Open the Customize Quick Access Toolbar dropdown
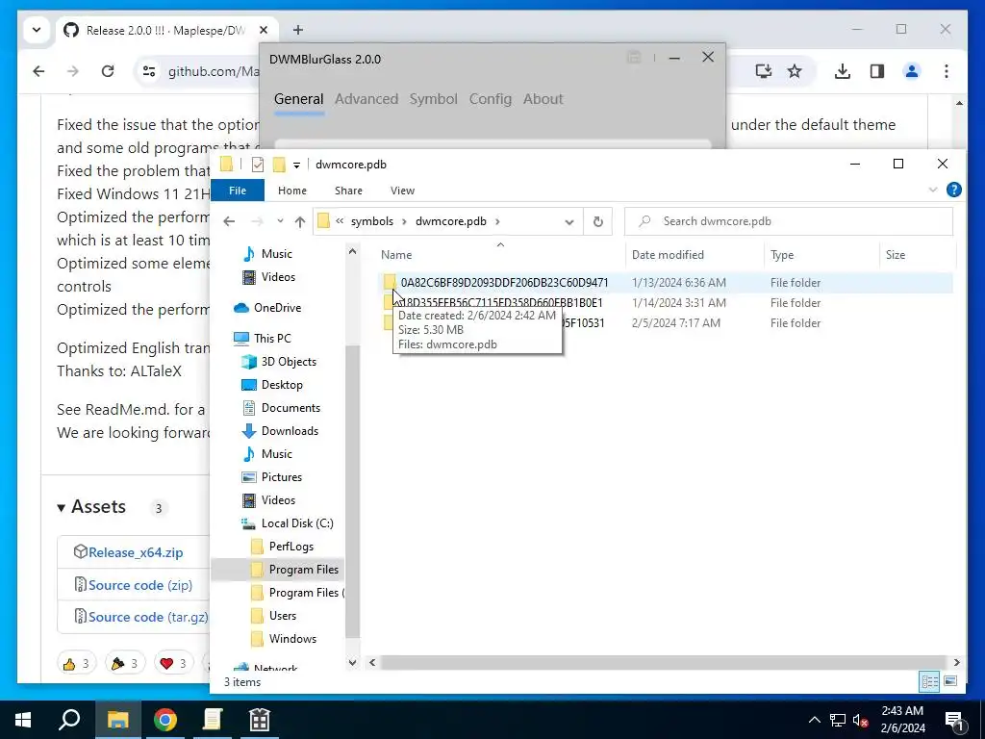Image resolution: width=985 pixels, height=739 pixels. pyautogui.click(x=296, y=166)
